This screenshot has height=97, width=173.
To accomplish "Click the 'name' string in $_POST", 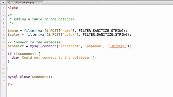I will (66, 31).
